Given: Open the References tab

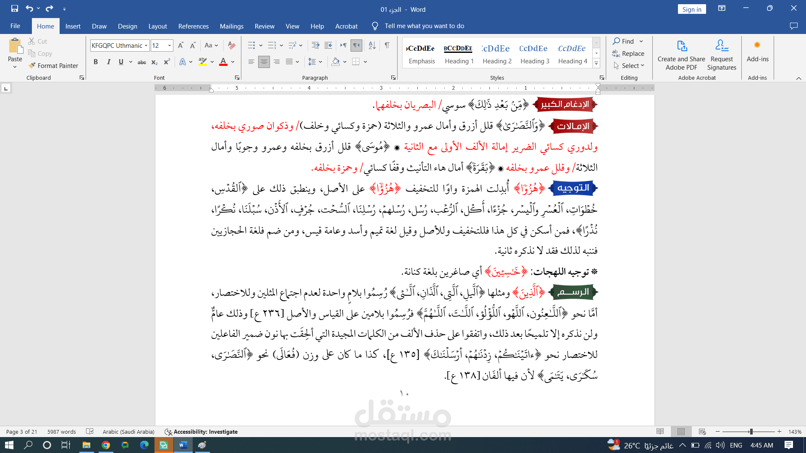Looking at the screenshot, I should click(193, 26).
